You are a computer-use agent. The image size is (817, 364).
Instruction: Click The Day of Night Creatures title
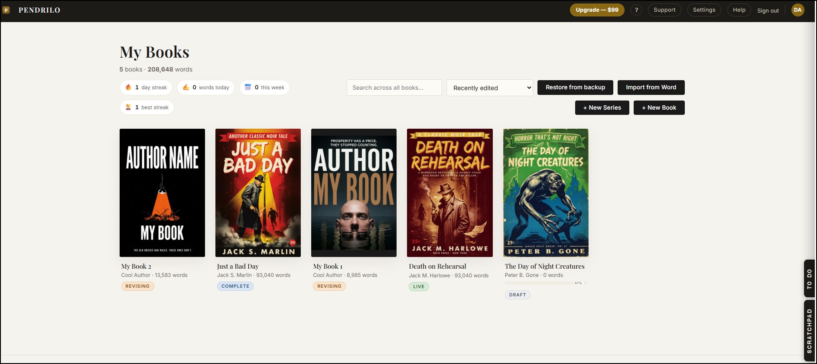click(545, 266)
